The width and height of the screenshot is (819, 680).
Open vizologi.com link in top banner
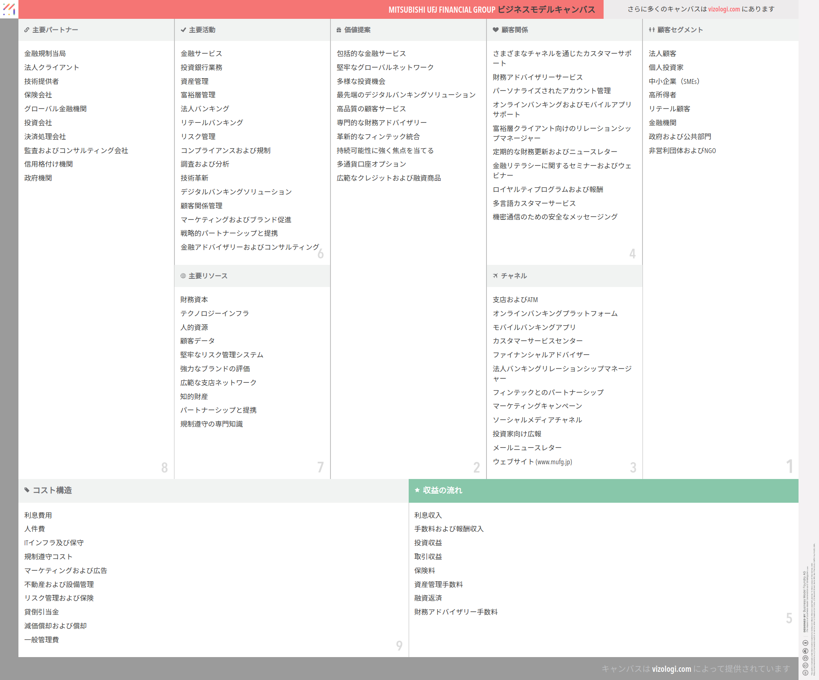click(724, 9)
